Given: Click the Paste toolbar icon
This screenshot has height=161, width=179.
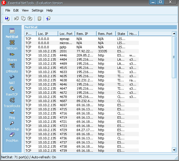Looking at the screenshot, I should click(x=30, y=19).
